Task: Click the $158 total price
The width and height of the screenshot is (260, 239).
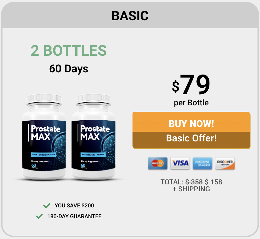Action: point(213,182)
